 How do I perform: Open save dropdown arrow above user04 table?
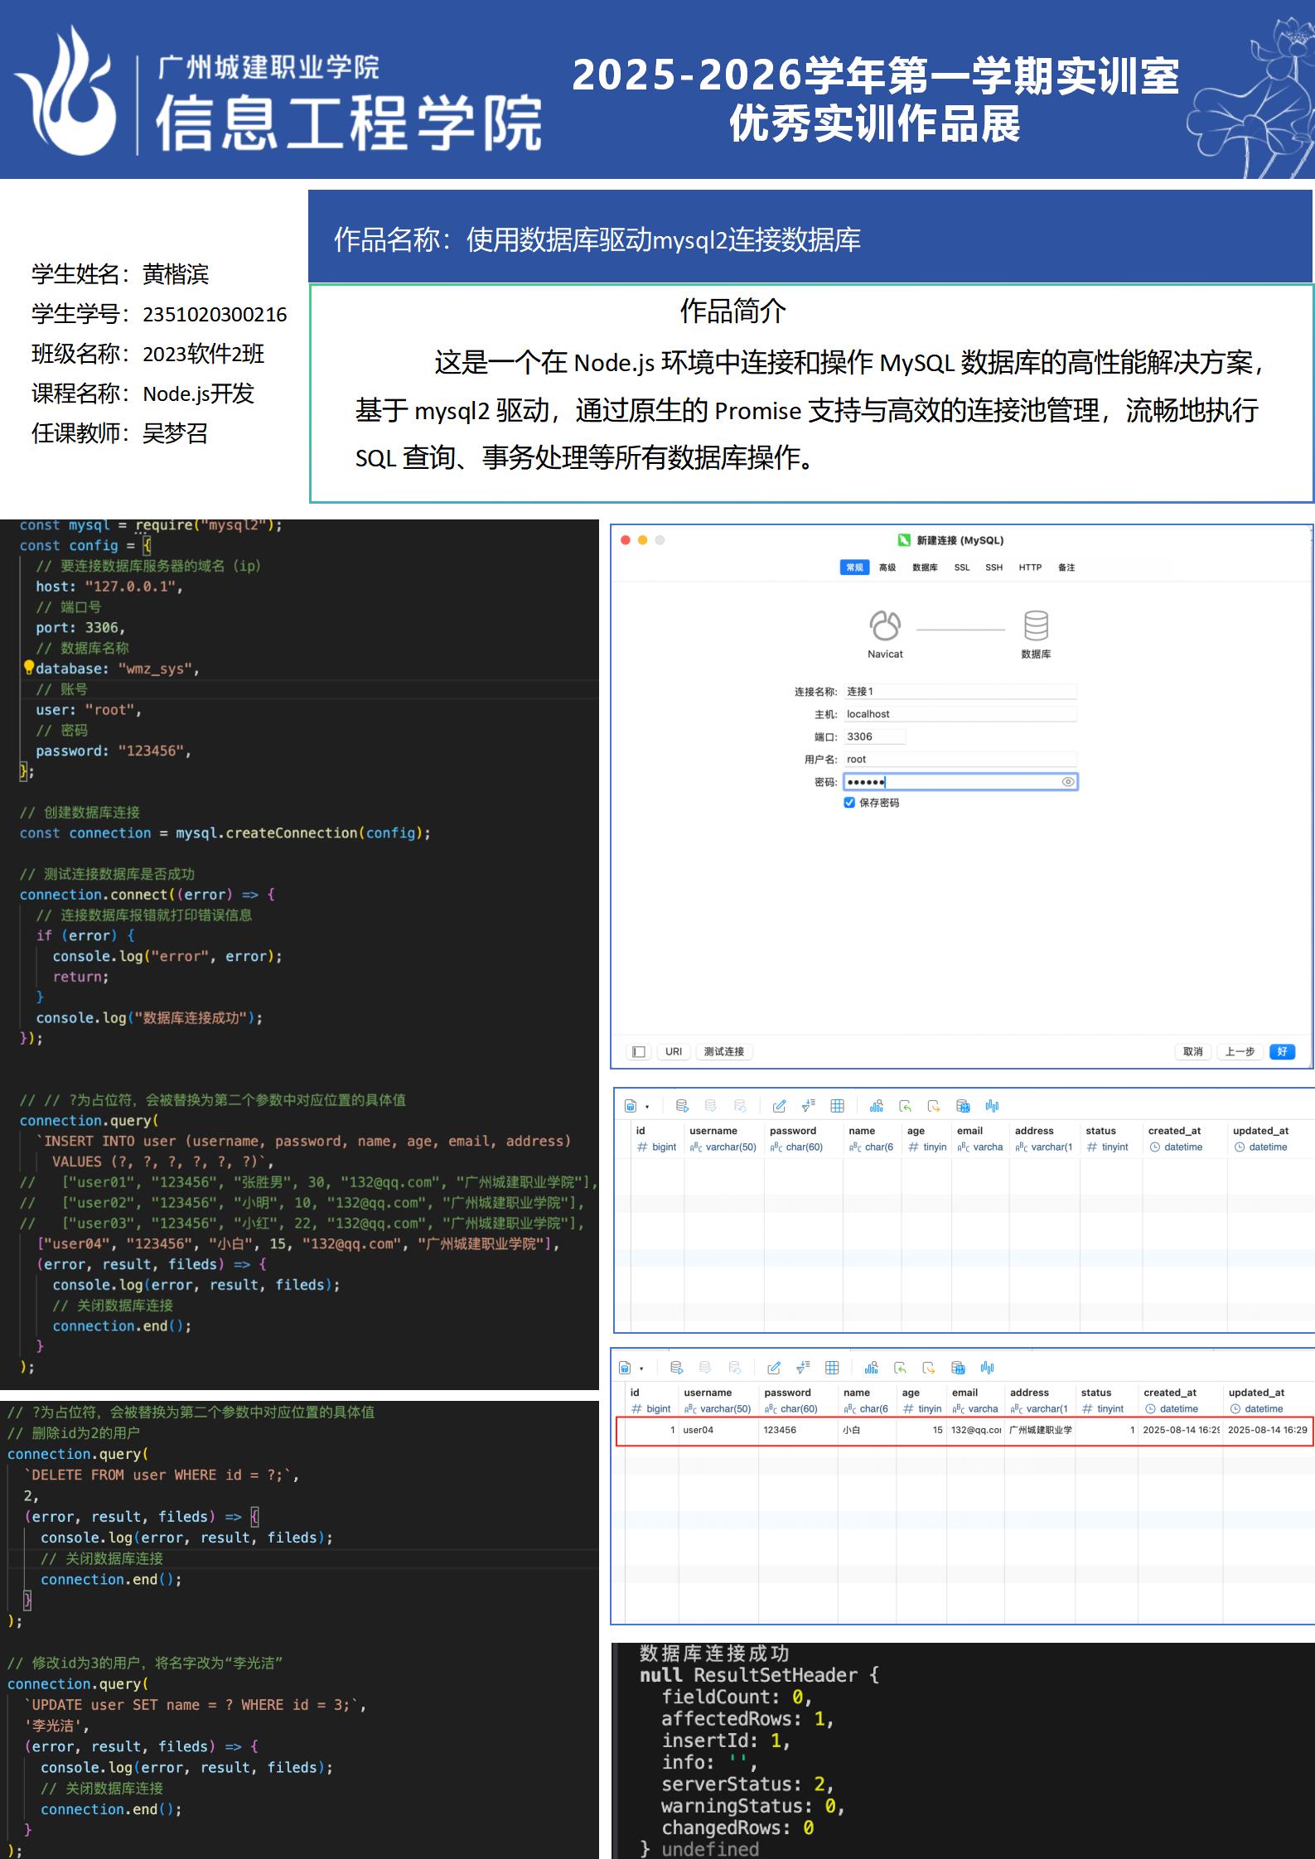click(641, 1369)
